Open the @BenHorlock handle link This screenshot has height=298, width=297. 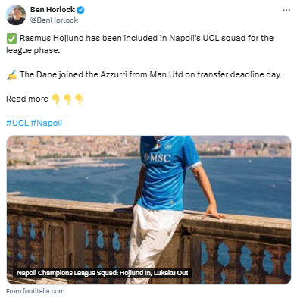[55, 20]
